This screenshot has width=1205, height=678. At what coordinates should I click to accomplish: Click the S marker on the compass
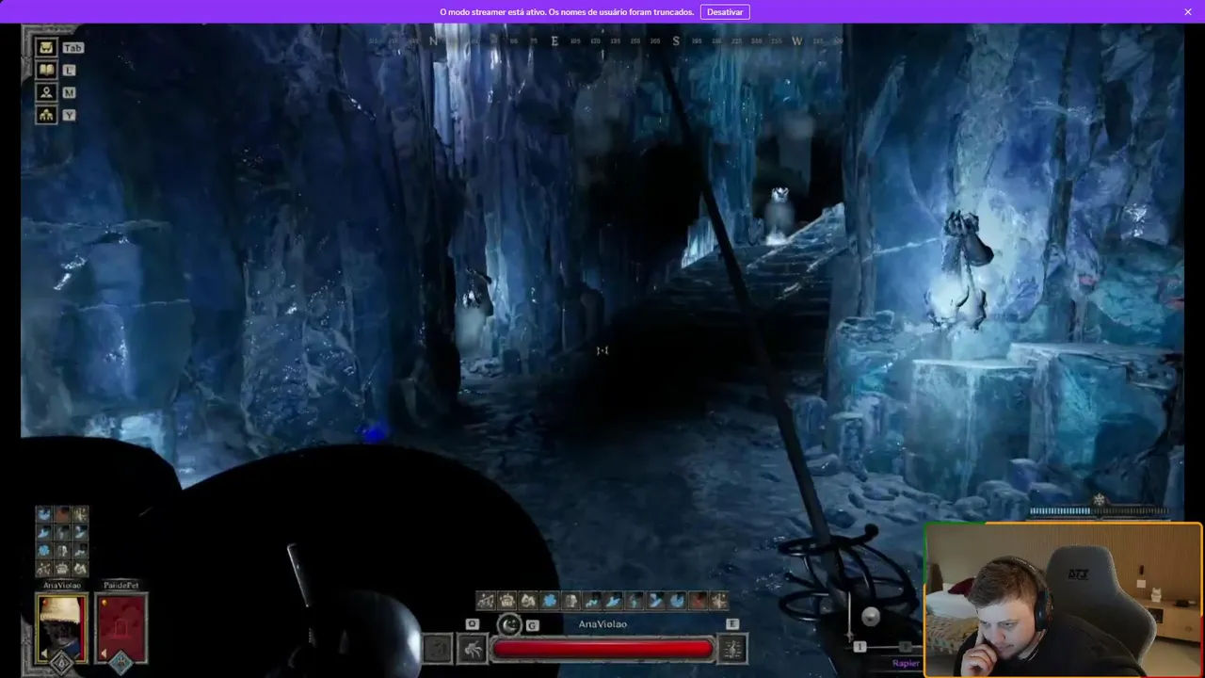[676, 41]
